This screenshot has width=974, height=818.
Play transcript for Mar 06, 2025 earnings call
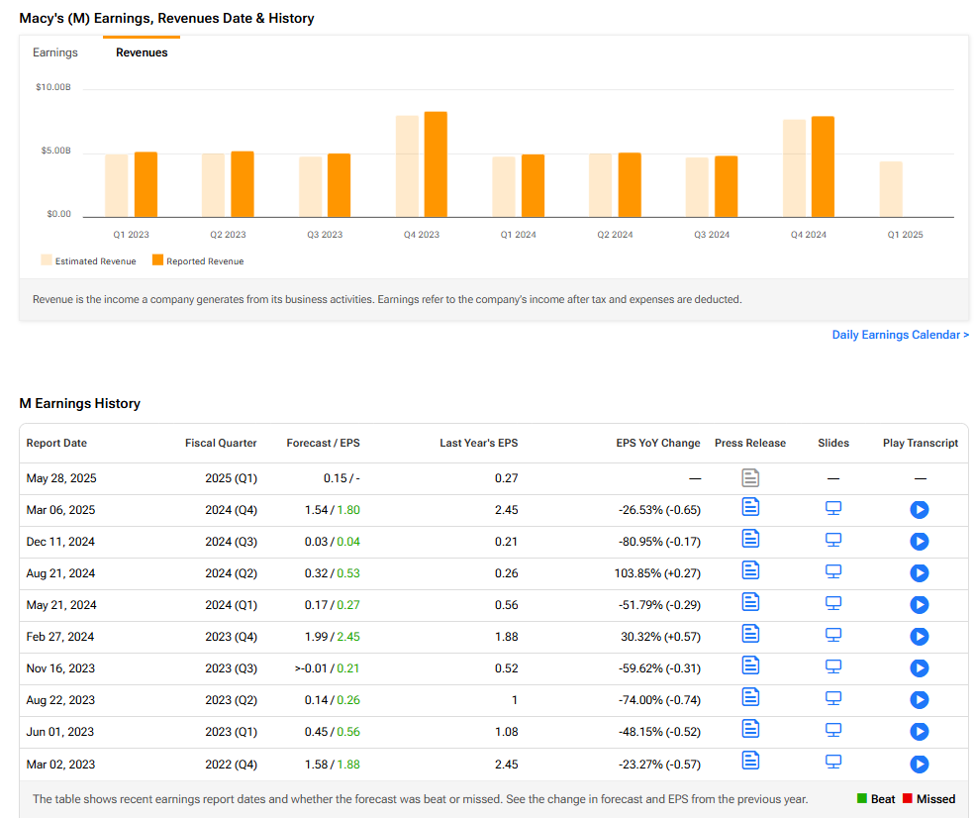tap(920, 510)
